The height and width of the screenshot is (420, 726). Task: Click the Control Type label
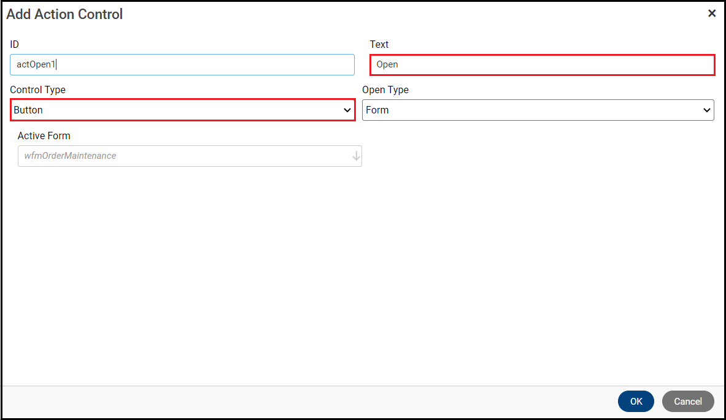pos(37,90)
